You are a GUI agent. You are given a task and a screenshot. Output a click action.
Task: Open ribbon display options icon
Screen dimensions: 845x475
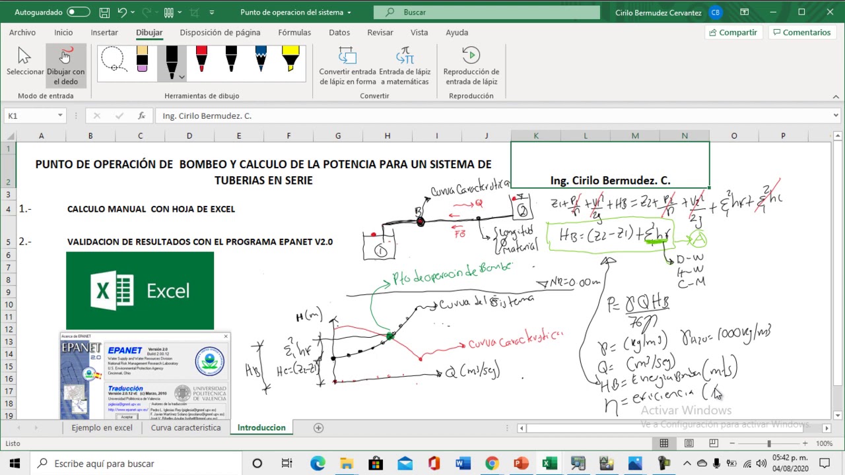click(745, 12)
